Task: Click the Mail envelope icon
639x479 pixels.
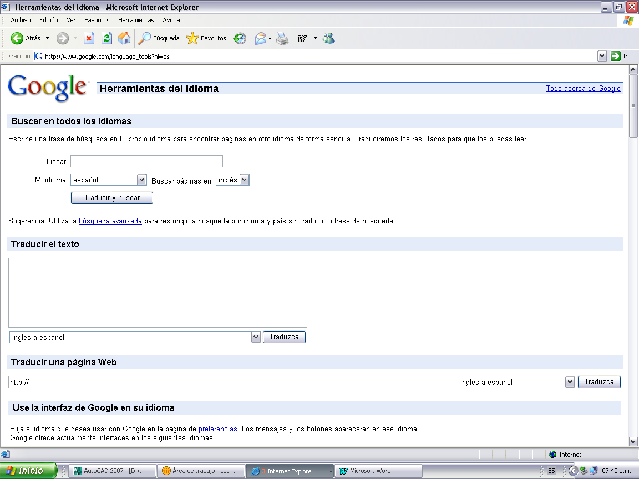Action: [260, 38]
